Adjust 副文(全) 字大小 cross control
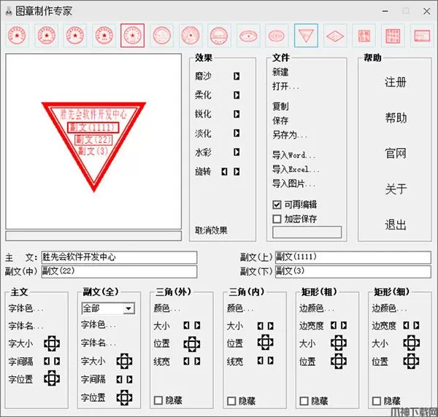This screenshot has height=417, width=438. [x=124, y=361]
